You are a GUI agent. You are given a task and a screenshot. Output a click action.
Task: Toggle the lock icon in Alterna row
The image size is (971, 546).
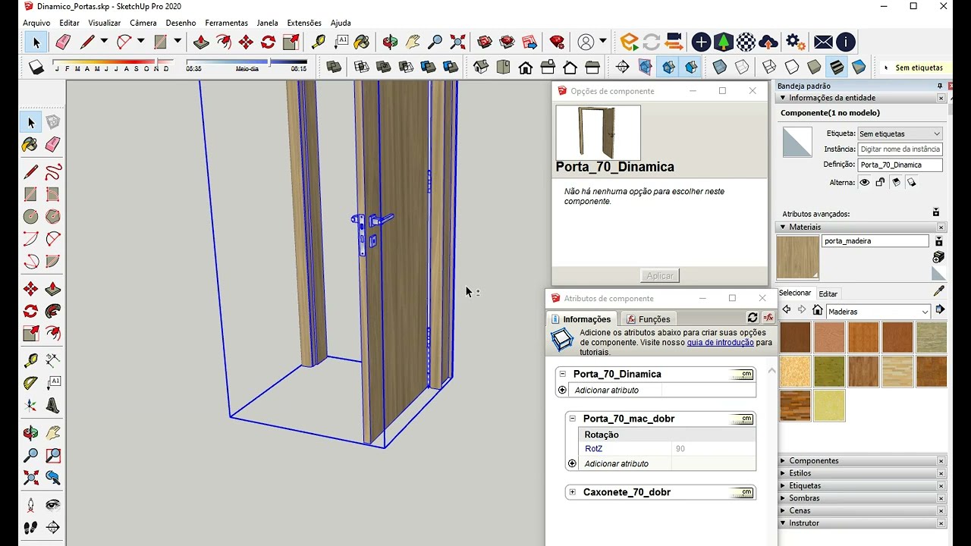(x=880, y=182)
